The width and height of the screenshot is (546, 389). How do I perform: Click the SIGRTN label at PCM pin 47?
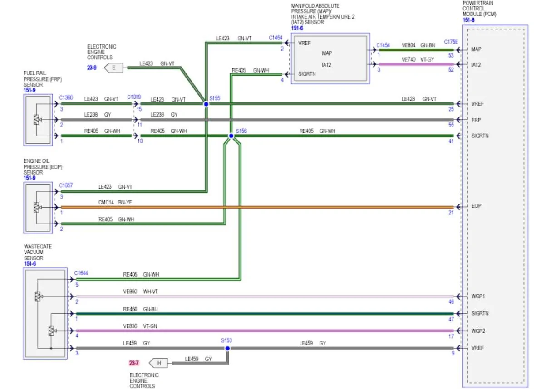pyautogui.click(x=480, y=313)
